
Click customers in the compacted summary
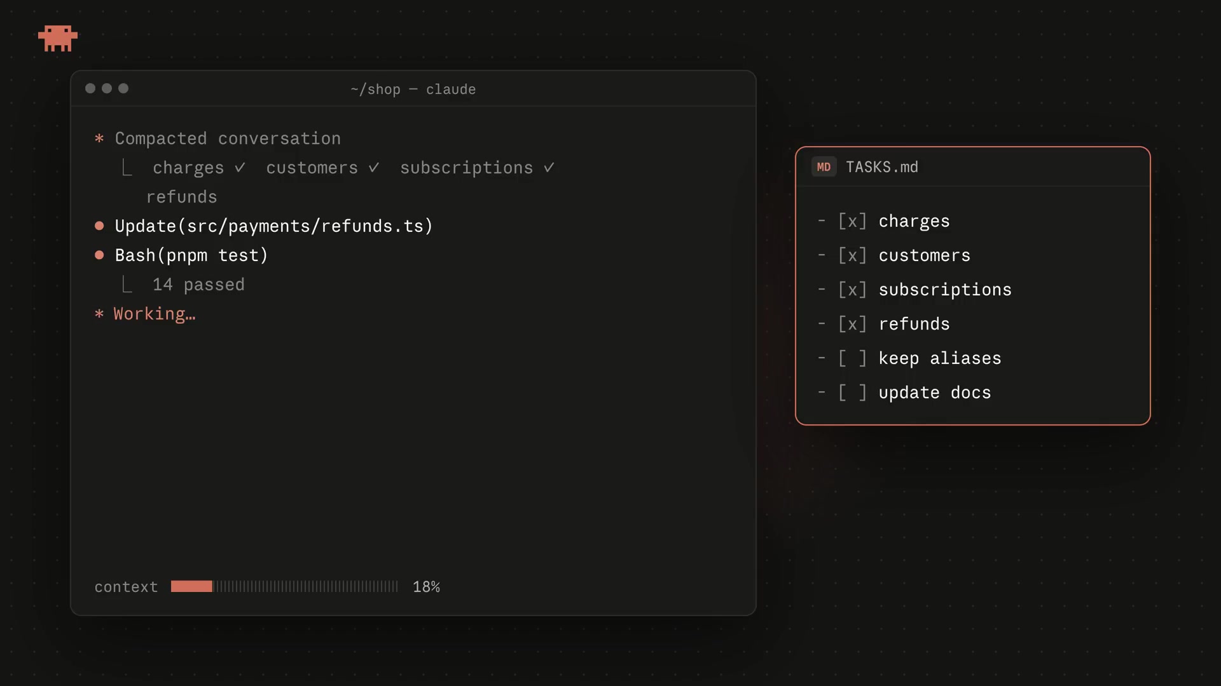(312, 168)
